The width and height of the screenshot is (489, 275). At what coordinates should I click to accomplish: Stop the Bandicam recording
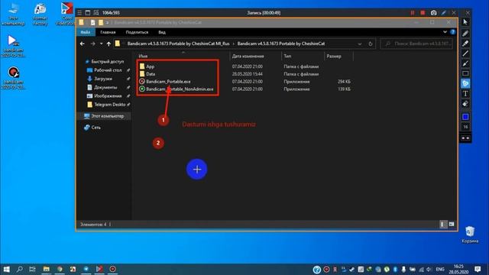pos(423,13)
